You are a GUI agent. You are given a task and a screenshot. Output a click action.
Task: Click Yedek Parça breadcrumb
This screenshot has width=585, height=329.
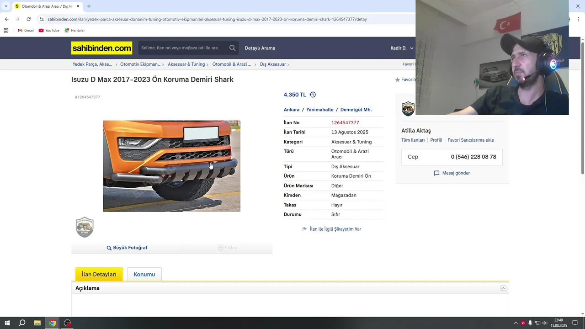pyautogui.click(x=92, y=64)
